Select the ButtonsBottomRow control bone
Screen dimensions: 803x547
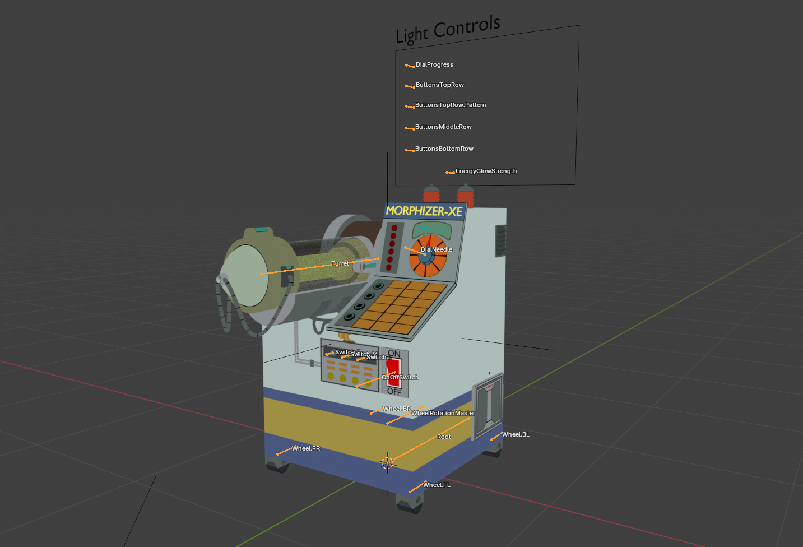[410, 150]
